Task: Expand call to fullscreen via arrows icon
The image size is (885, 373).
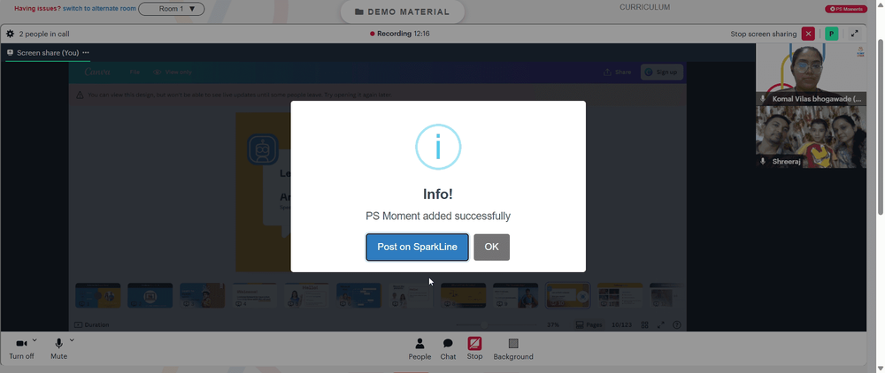Action: click(x=855, y=34)
